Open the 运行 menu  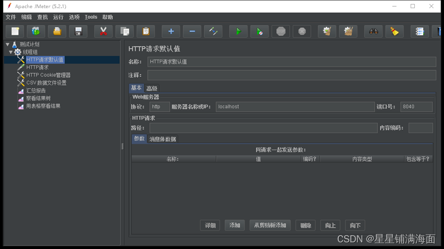point(59,17)
